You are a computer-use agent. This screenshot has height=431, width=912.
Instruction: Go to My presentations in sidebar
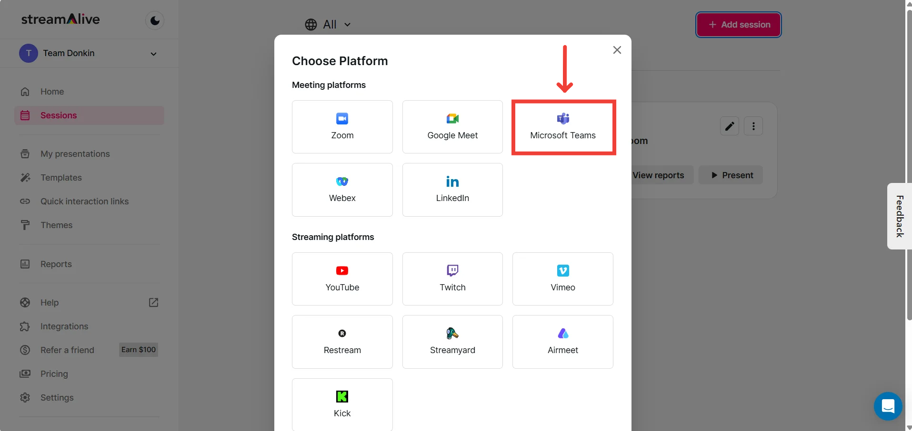pyautogui.click(x=75, y=154)
